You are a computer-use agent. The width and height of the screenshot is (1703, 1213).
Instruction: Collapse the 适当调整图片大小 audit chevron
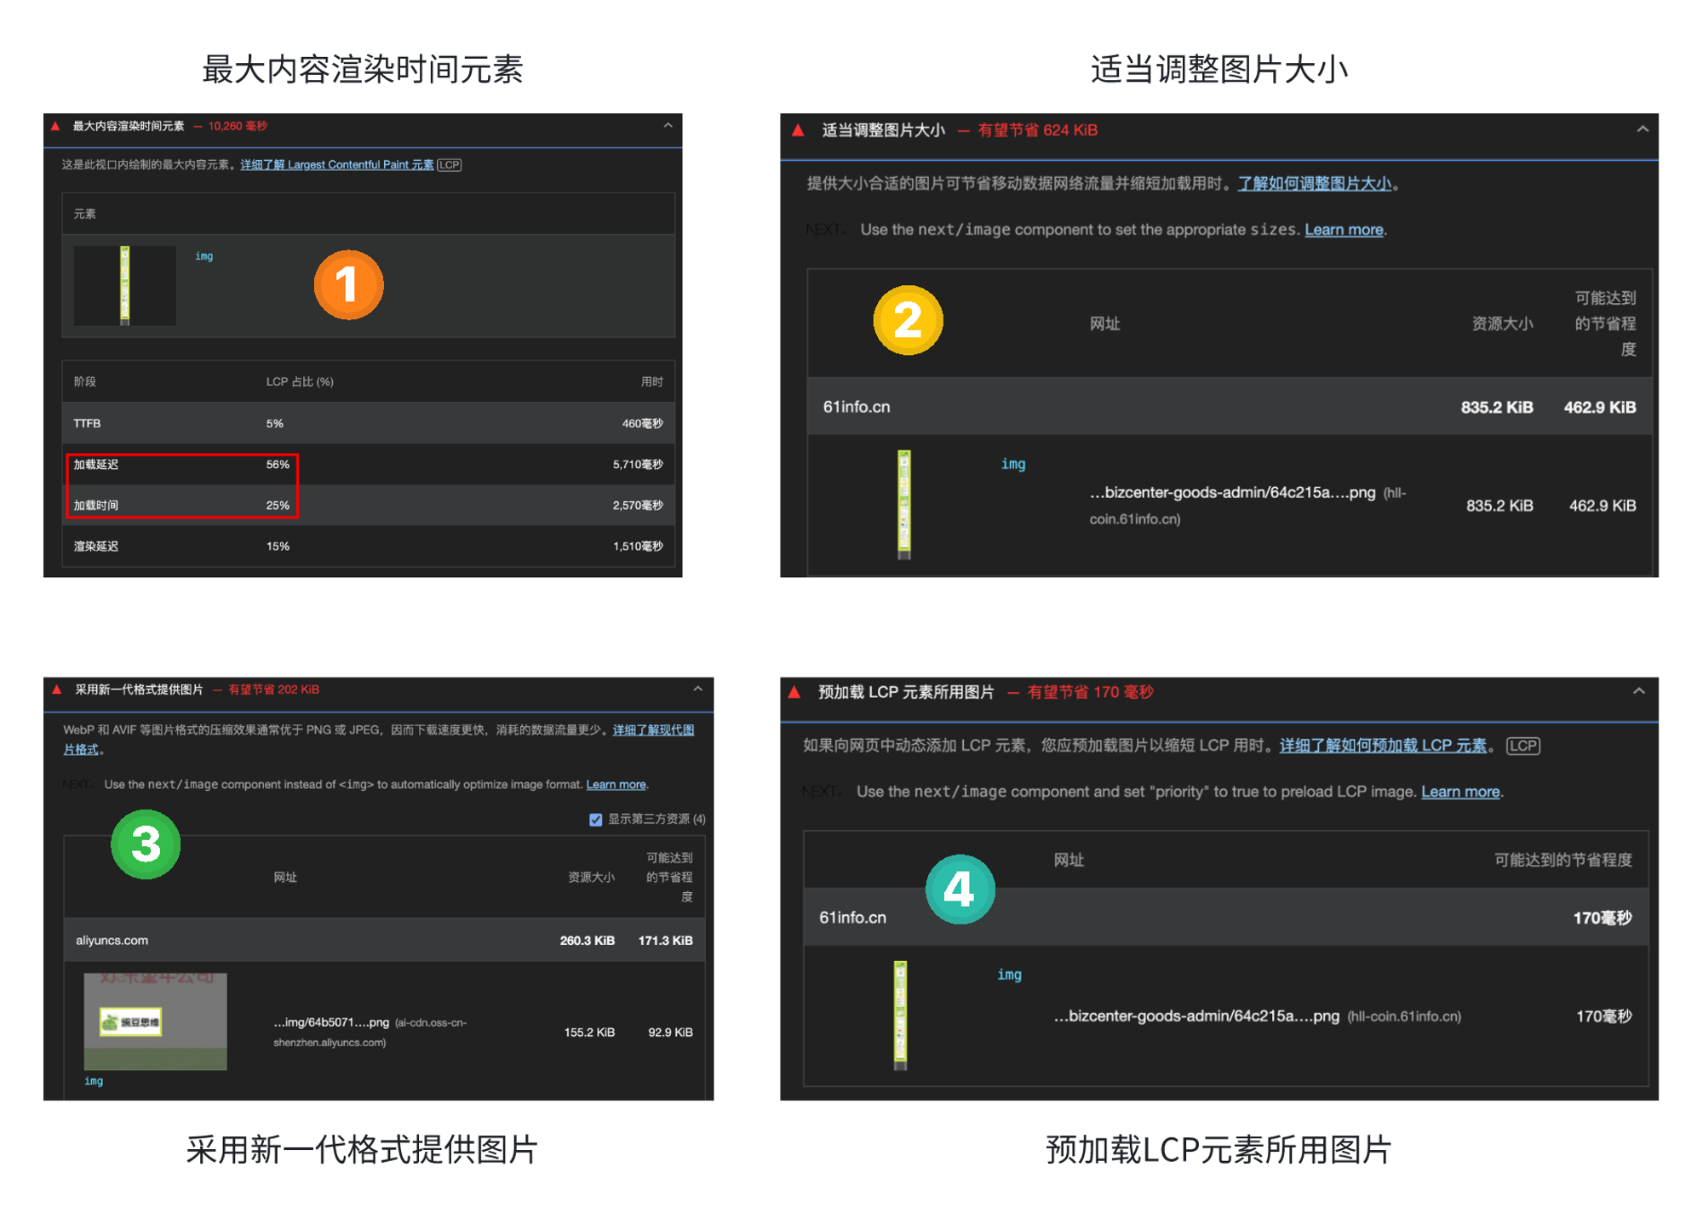click(x=1643, y=129)
